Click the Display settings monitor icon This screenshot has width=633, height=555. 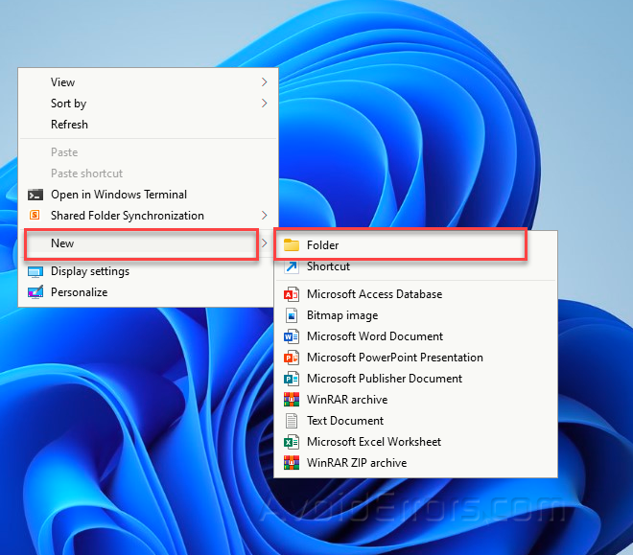pyautogui.click(x=35, y=271)
